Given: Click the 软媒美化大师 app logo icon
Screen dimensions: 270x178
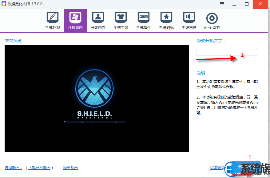Looking at the screenshot, I should [x=4, y=4].
